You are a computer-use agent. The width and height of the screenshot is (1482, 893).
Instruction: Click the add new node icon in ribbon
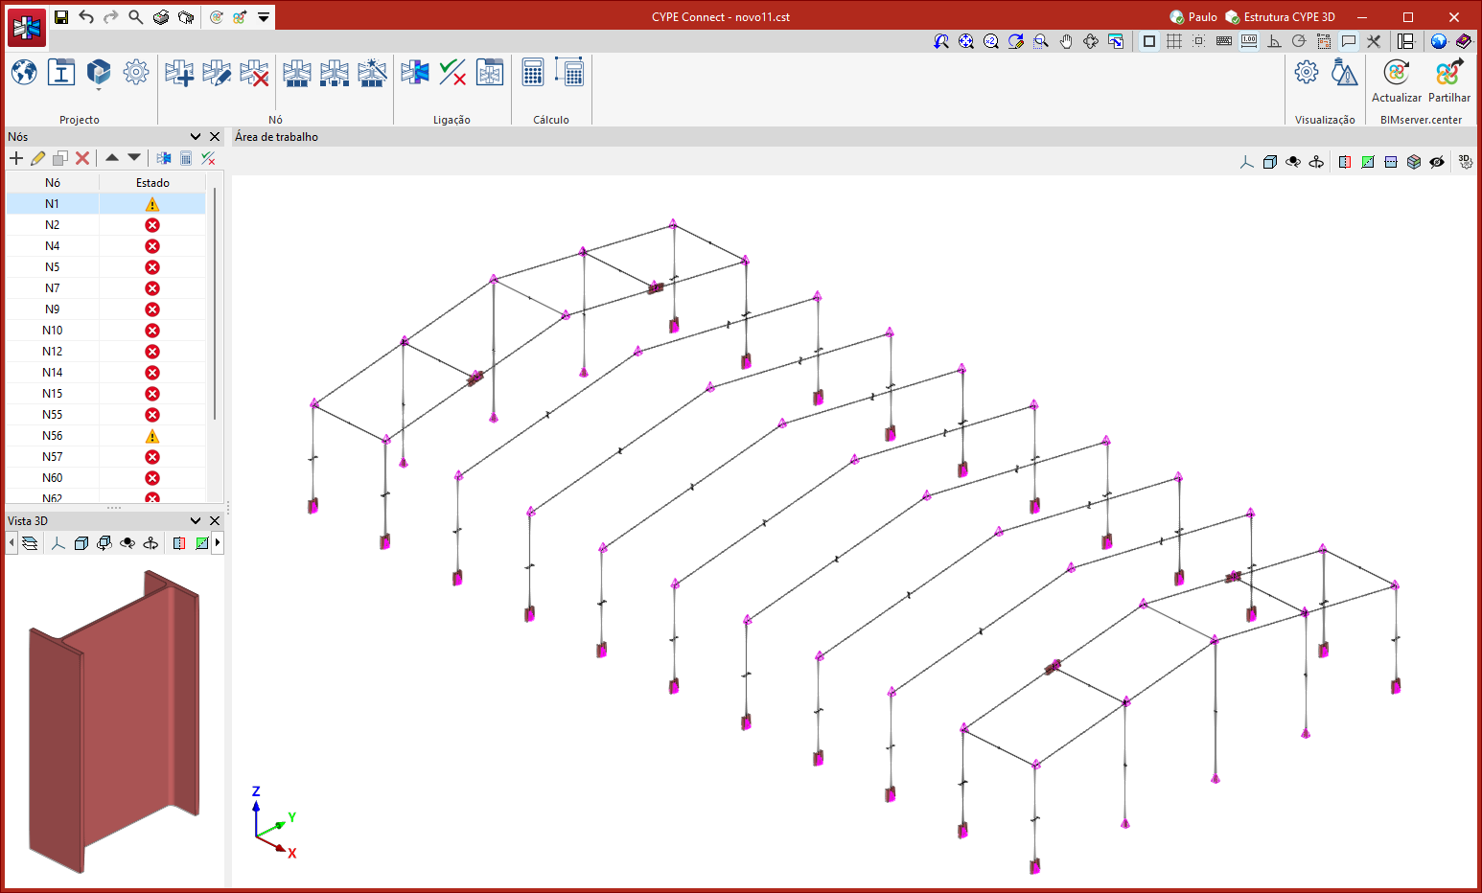[178, 73]
